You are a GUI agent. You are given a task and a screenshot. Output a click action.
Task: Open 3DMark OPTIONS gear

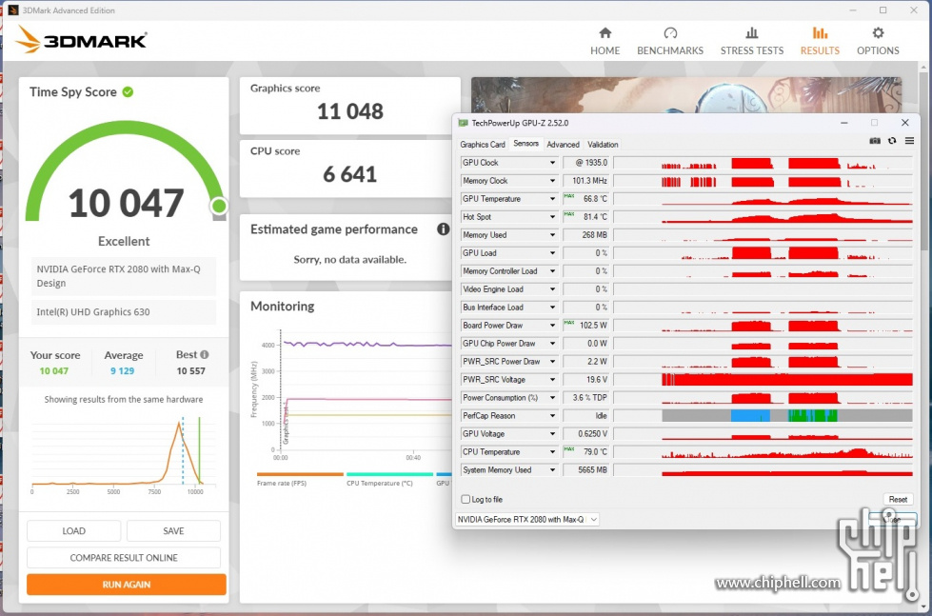point(878,42)
